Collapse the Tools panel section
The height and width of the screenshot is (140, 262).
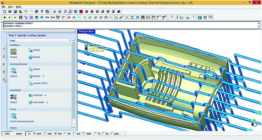coord(70,40)
